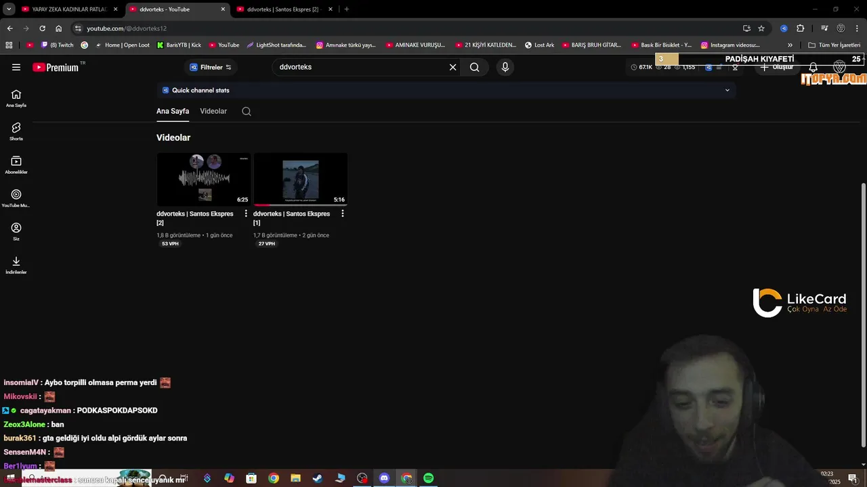Switch to YAPAY ZEKA KADINLAR browser tab
The height and width of the screenshot is (487, 867).
pos(70,9)
